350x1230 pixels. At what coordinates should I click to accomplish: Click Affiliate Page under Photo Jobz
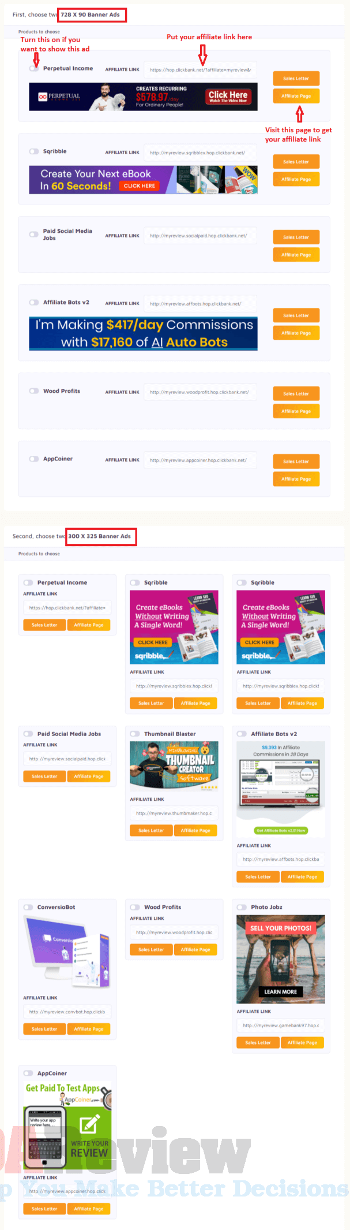pos(302,1042)
